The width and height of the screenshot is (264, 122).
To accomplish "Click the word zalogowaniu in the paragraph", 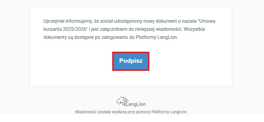I will pyautogui.click(x=115, y=37).
